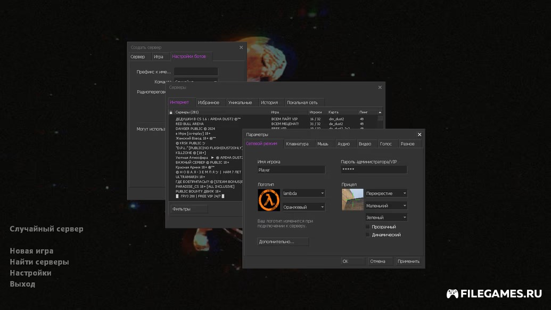The width and height of the screenshot is (551, 310).
Task: Select the DANGER PUBLIC © 2024 server
Action: point(195,129)
